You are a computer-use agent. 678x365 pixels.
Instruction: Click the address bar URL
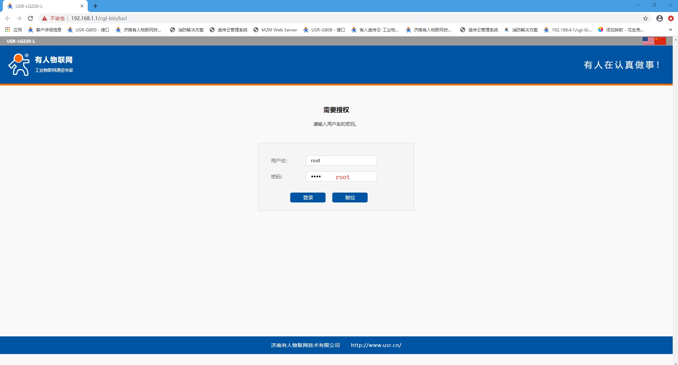(x=99, y=18)
